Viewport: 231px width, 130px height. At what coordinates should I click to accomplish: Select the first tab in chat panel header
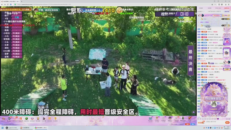(201, 8)
